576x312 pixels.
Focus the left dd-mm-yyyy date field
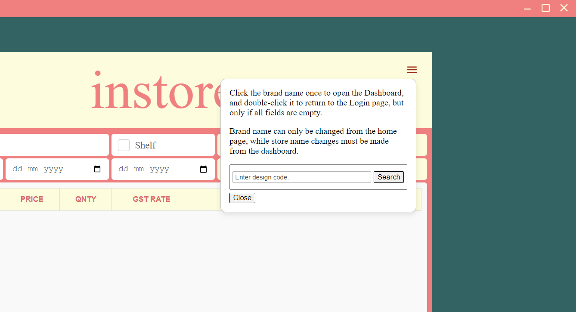coord(57,169)
